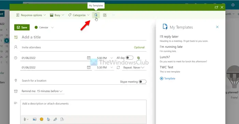The width and height of the screenshot is (239, 124).
Task: Add a new Template with plus link
Action: click(x=168, y=78)
